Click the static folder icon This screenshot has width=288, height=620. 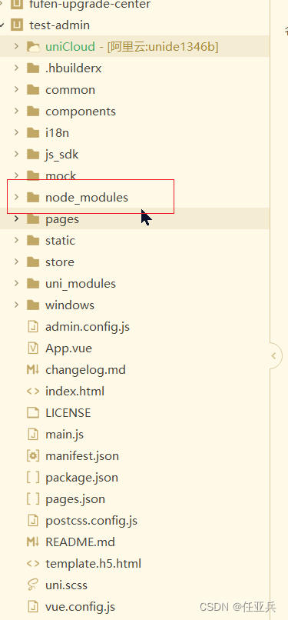tap(33, 241)
